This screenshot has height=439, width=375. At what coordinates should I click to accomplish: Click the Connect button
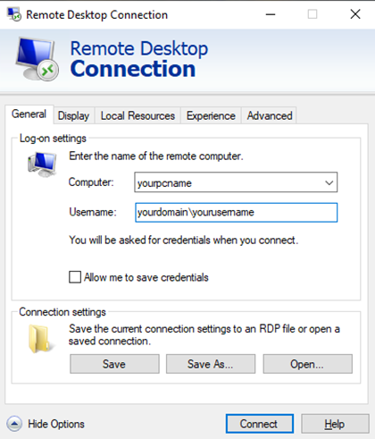point(260,424)
